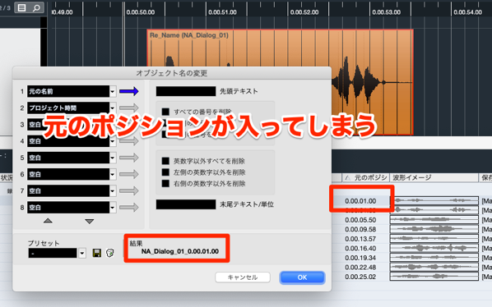Open row 5 空白 dropdown
The height and width of the screenshot is (307, 492).
point(113,158)
